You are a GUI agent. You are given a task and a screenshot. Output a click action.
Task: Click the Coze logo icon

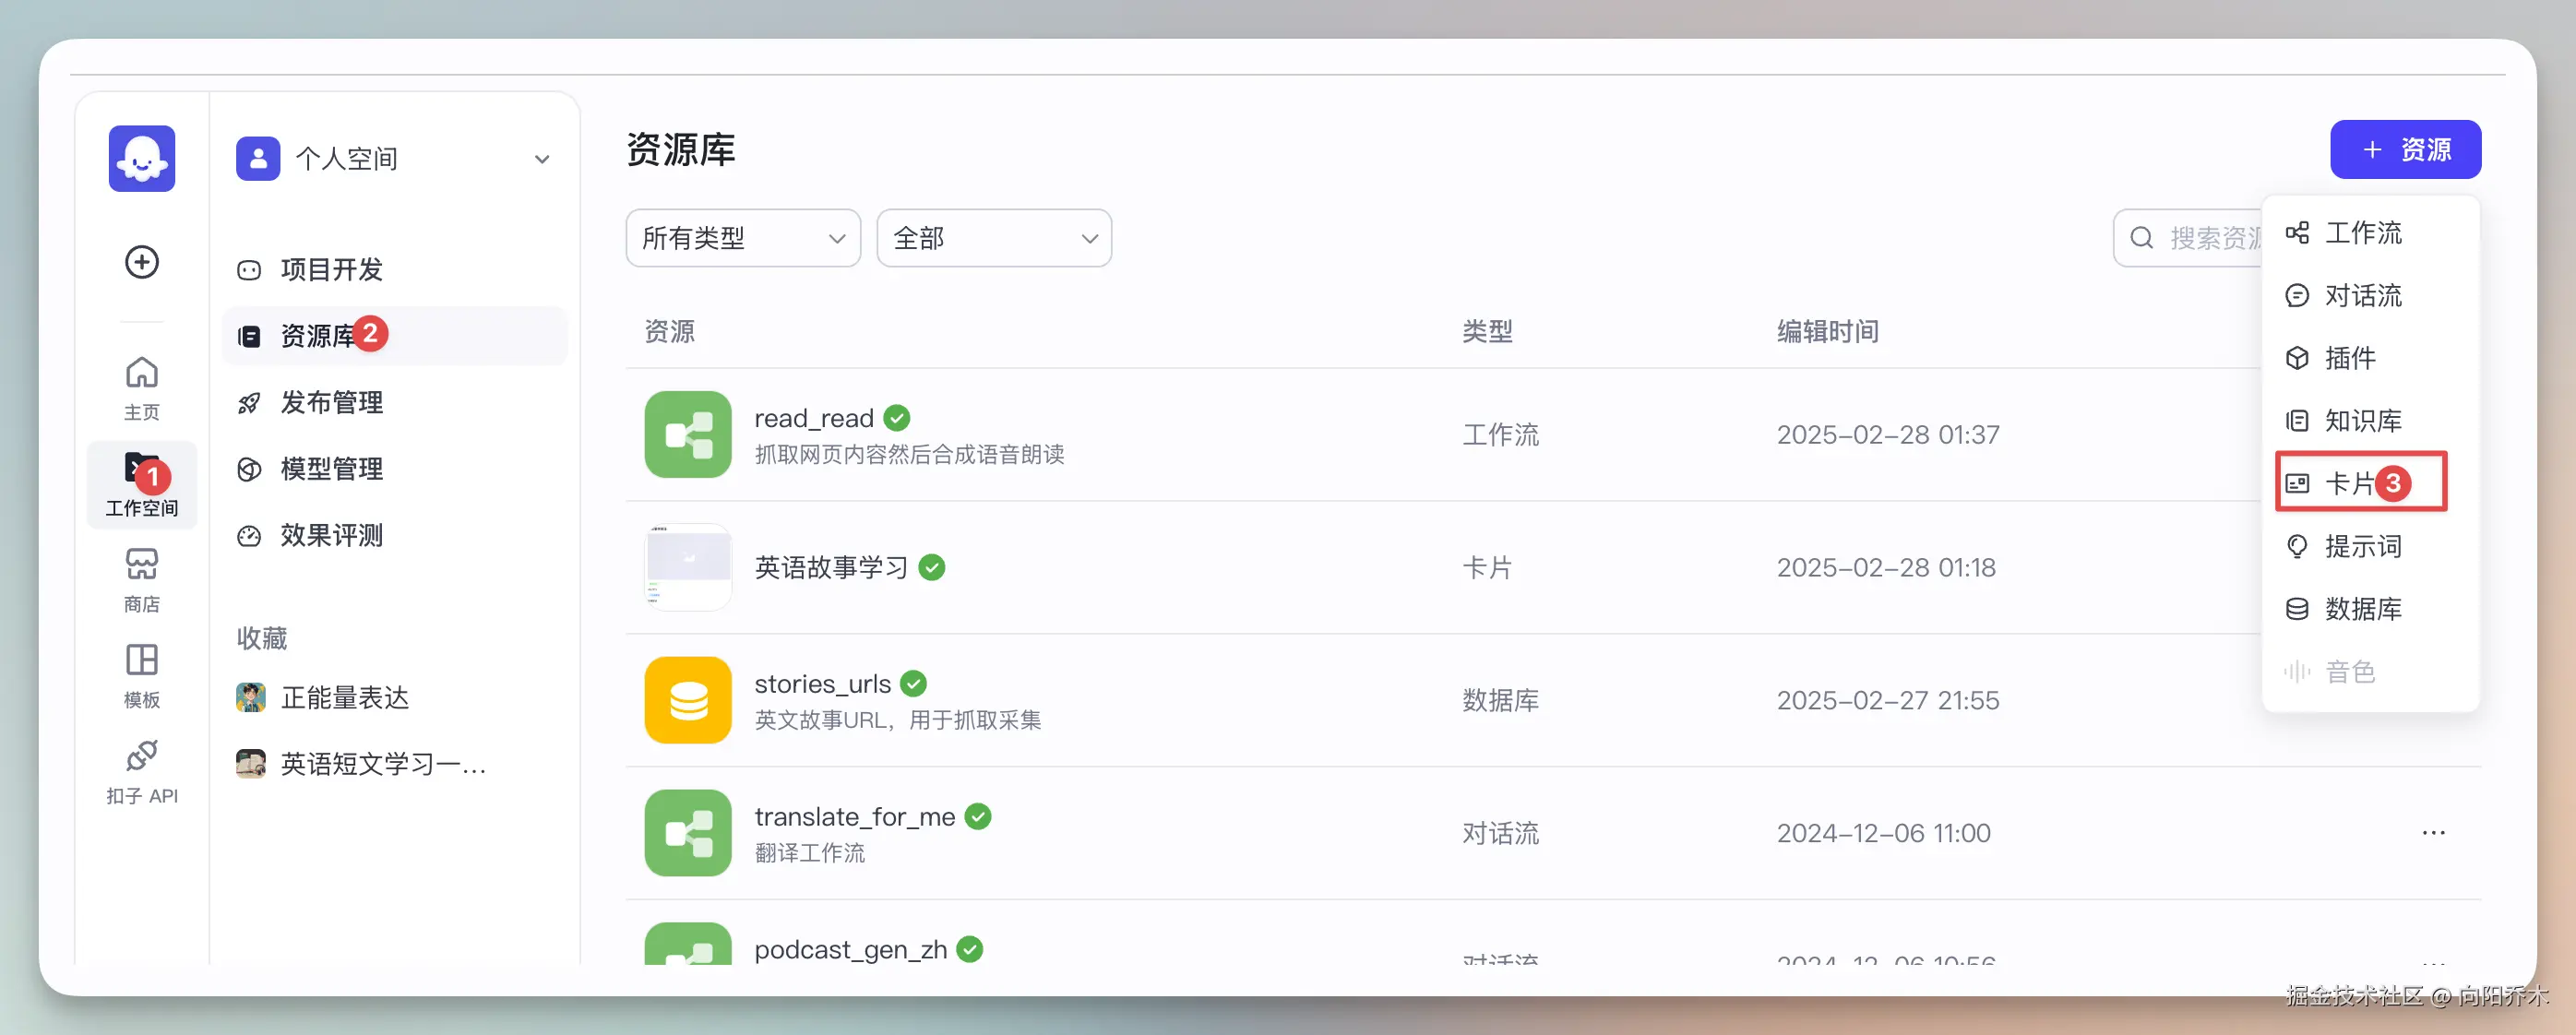141,158
